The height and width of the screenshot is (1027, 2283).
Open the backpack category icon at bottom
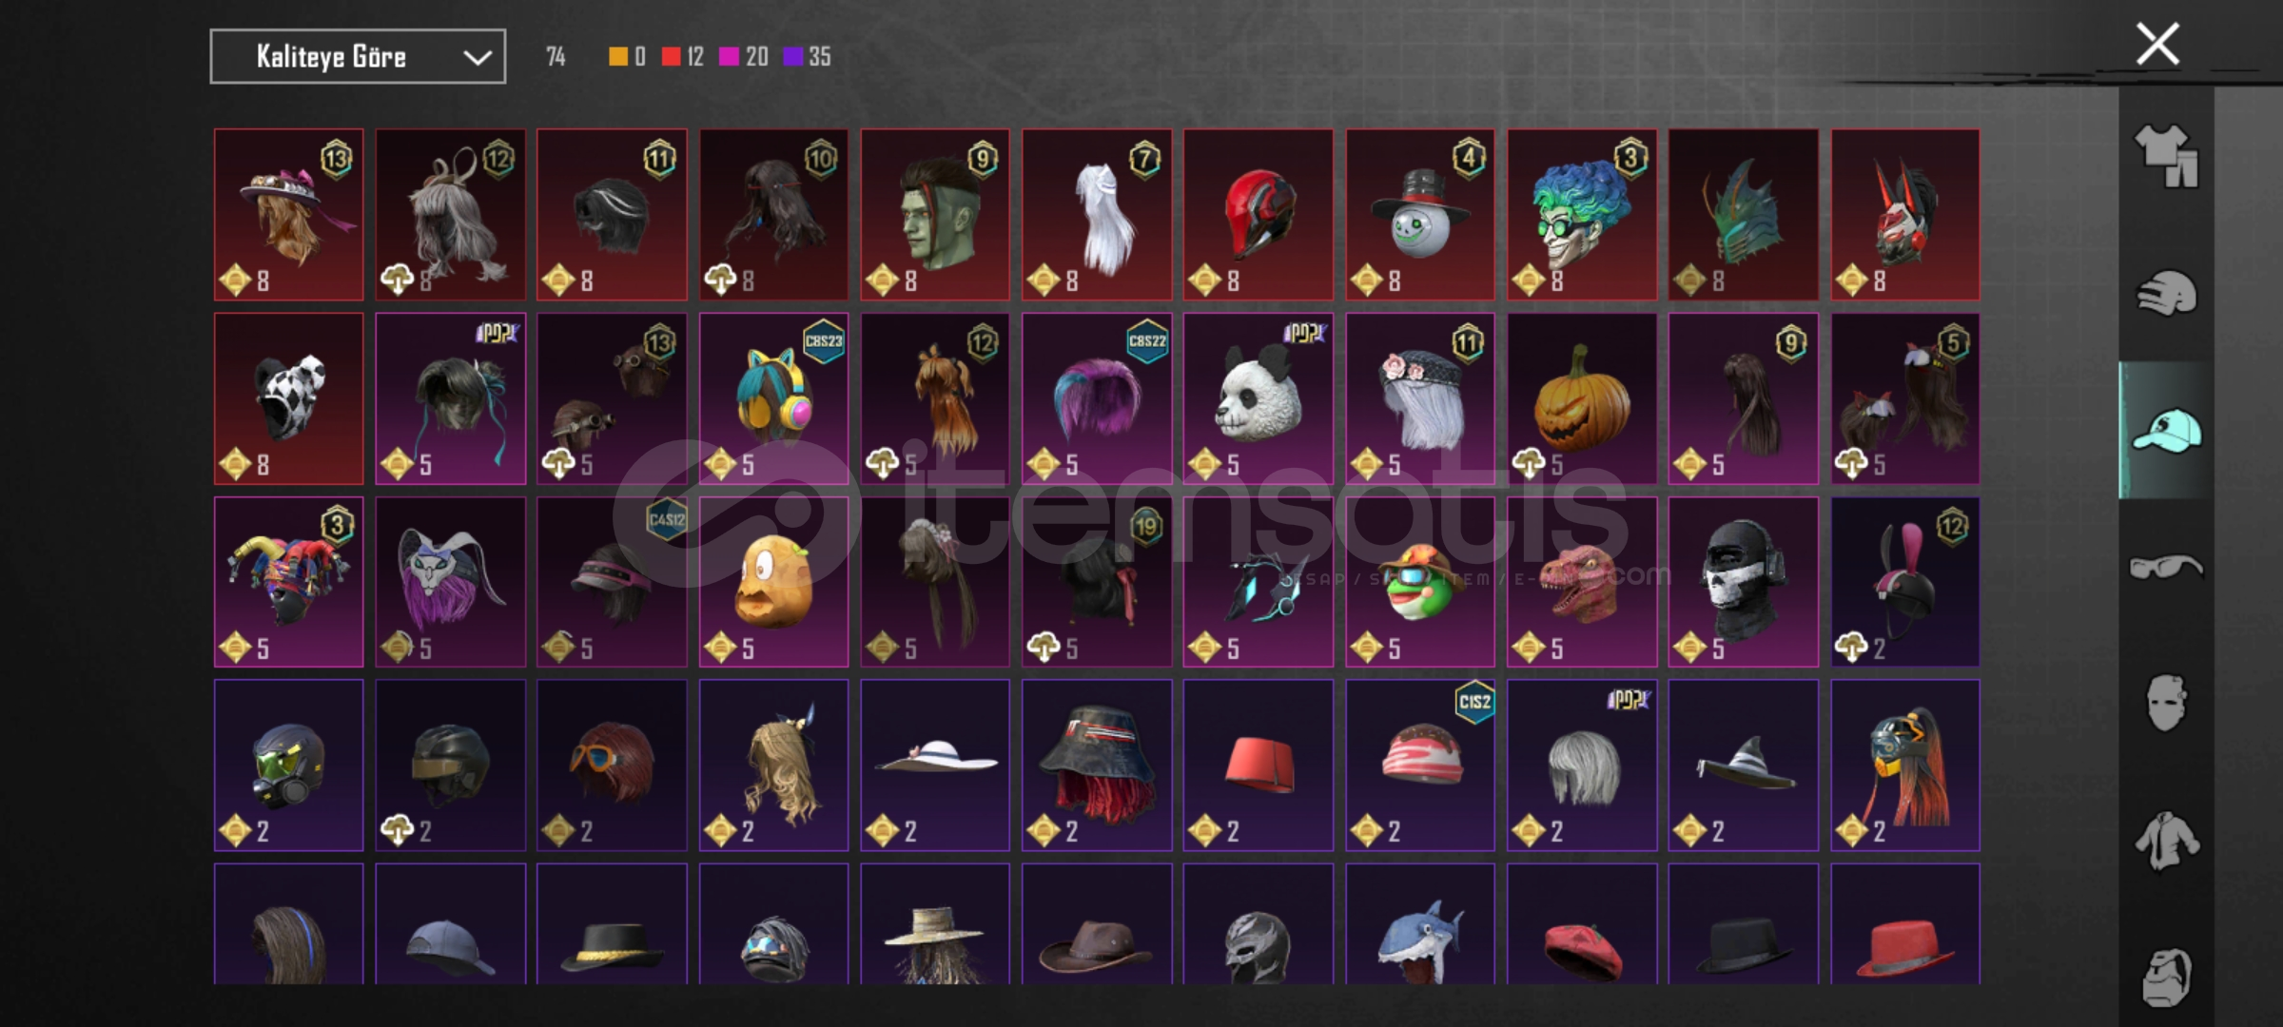[x=2166, y=978]
